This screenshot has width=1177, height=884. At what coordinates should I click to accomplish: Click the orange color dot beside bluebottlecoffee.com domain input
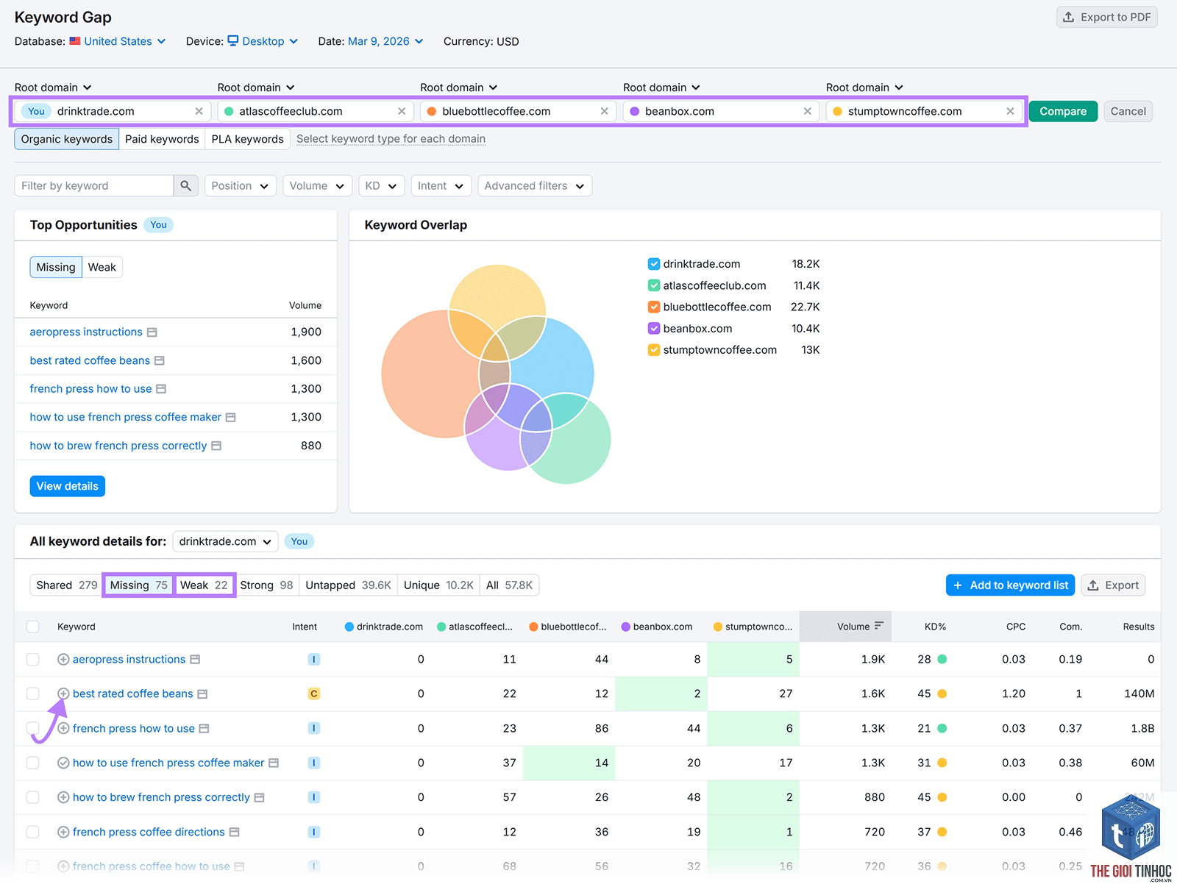[432, 111]
